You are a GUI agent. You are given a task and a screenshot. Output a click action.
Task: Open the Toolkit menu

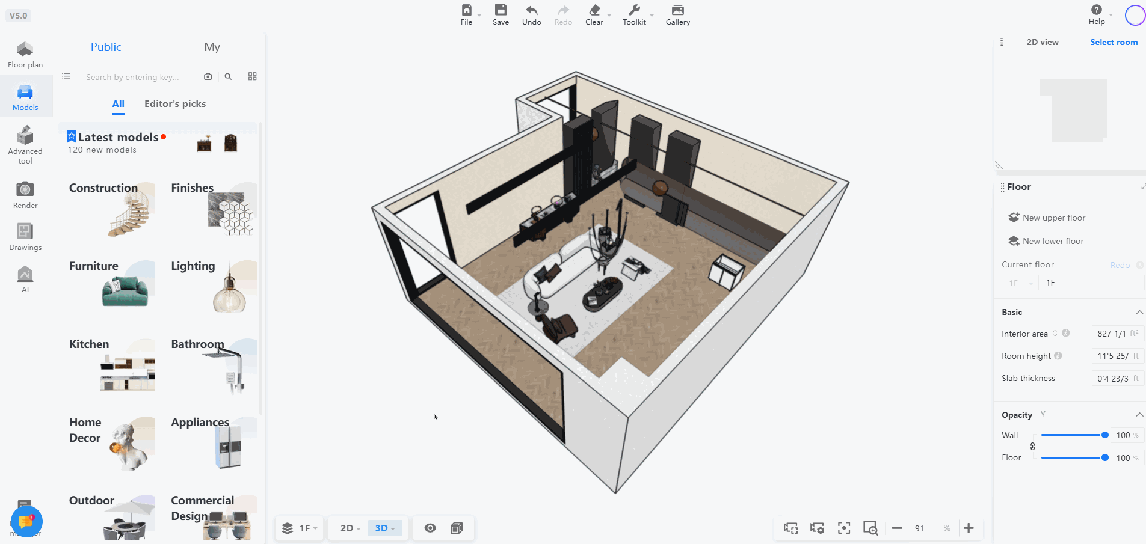tap(635, 15)
